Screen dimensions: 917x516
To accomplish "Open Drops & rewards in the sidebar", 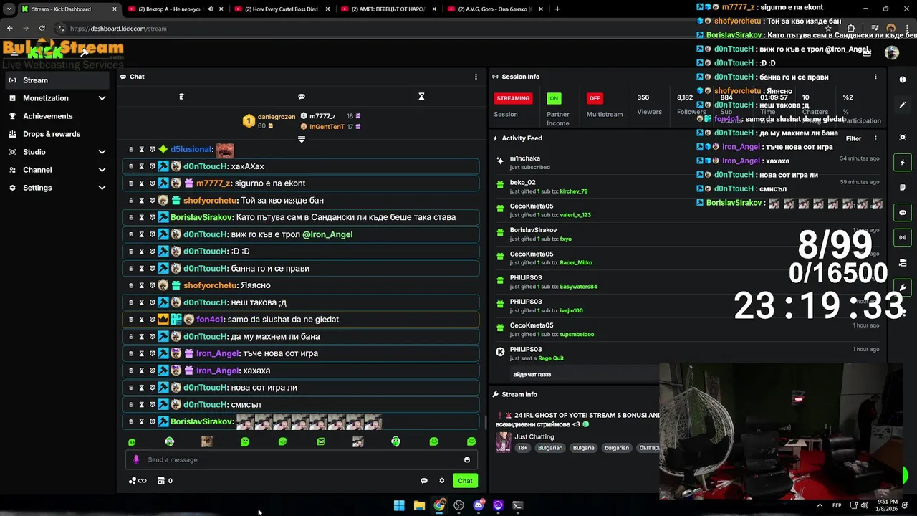I will [58, 134].
